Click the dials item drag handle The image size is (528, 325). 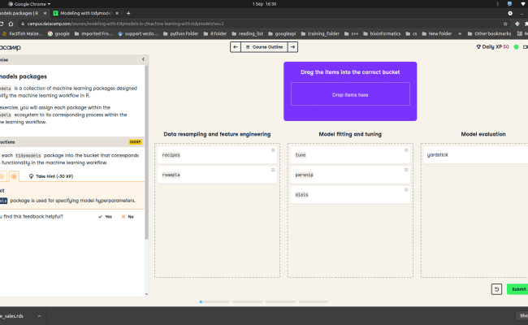pos(406,189)
